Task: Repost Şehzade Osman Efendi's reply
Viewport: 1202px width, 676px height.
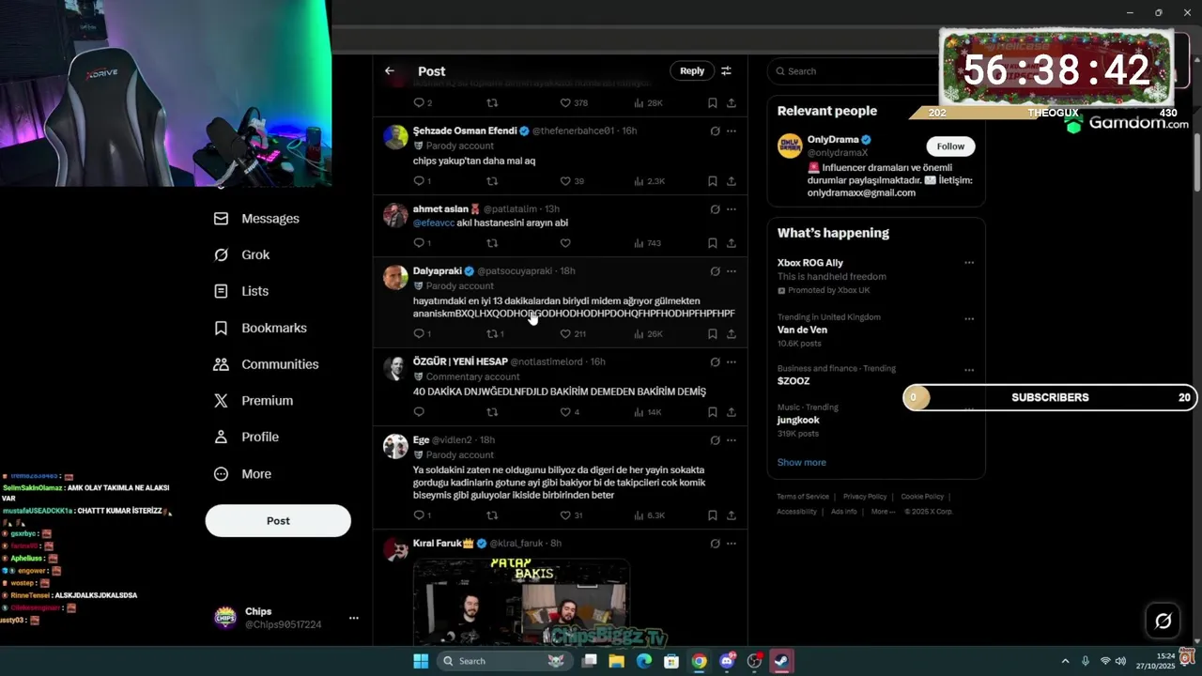Action: [492, 181]
